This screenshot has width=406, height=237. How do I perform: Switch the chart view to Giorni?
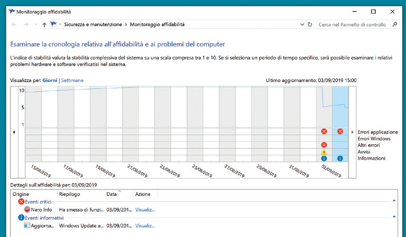[50, 80]
